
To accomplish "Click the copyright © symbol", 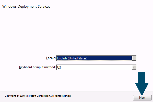I will click(18, 96).
